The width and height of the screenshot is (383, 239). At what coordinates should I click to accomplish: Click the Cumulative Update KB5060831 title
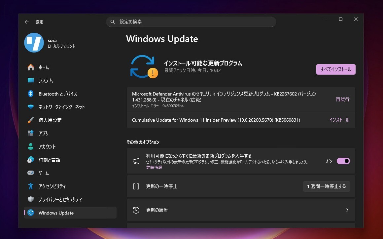coord(216,120)
